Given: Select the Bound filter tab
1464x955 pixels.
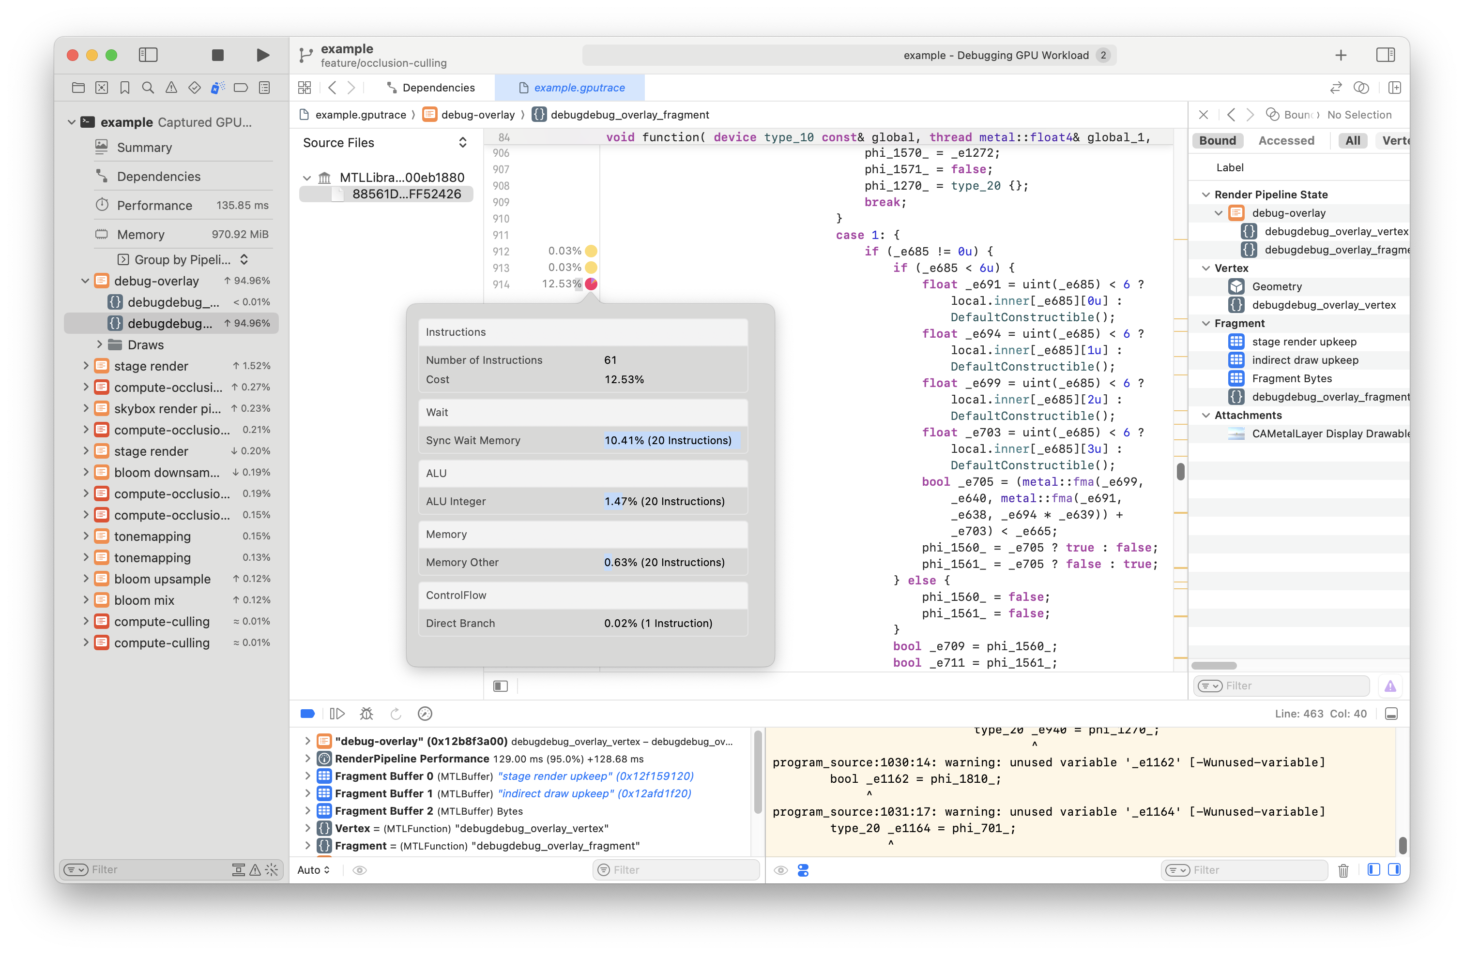Looking at the screenshot, I should pos(1217,141).
